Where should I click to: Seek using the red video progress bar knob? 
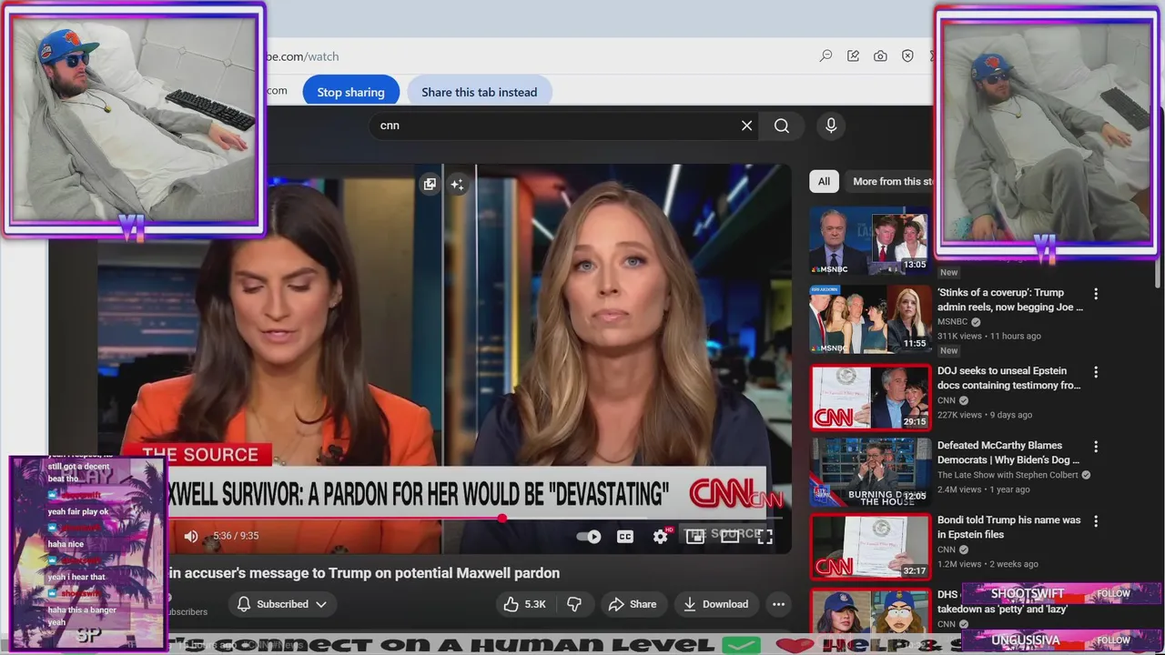501,518
